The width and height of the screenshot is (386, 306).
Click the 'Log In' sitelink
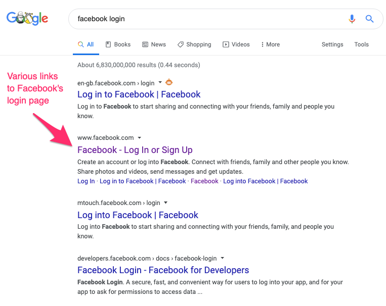[x=86, y=181]
